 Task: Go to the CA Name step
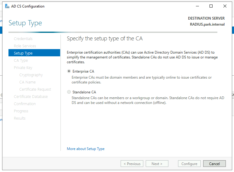pos(28,82)
